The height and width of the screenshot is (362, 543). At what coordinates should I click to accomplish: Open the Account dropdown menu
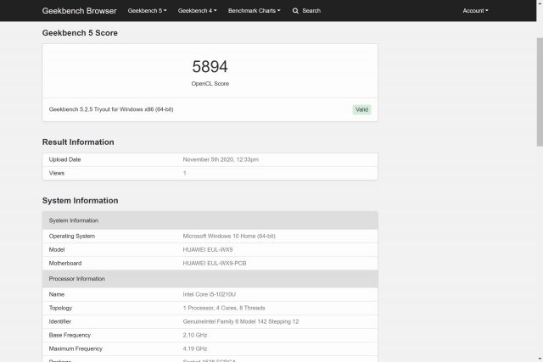[x=475, y=11]
